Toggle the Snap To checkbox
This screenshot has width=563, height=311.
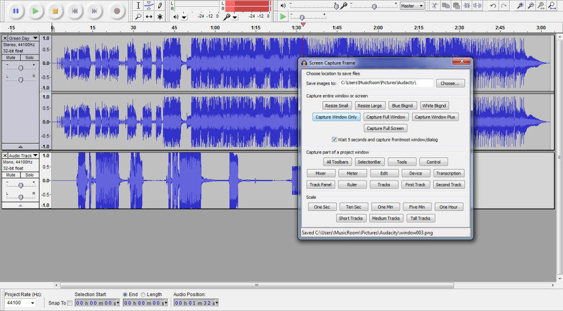[x=69, y=303]
